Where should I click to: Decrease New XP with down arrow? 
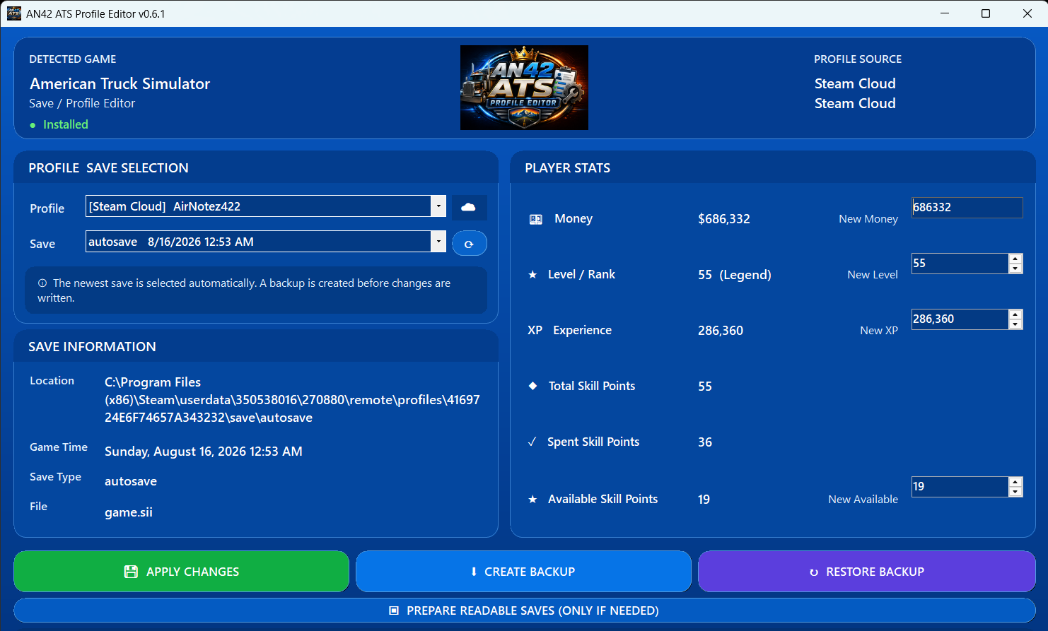[x=1015, y=324]
